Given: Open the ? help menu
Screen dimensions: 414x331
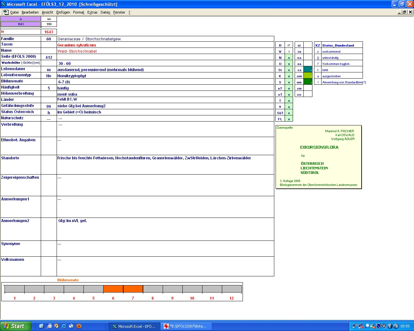Looking at the screenshot, I should (x=129, y=12).
